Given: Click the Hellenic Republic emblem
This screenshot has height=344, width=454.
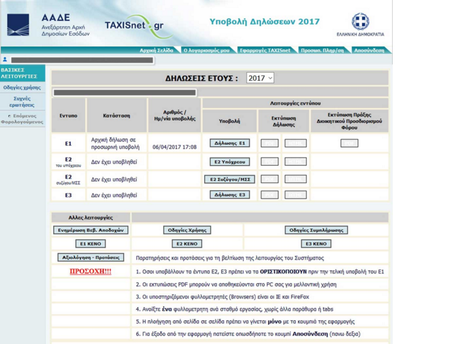Looking at the screenshot, I should [x=360, y=21].
